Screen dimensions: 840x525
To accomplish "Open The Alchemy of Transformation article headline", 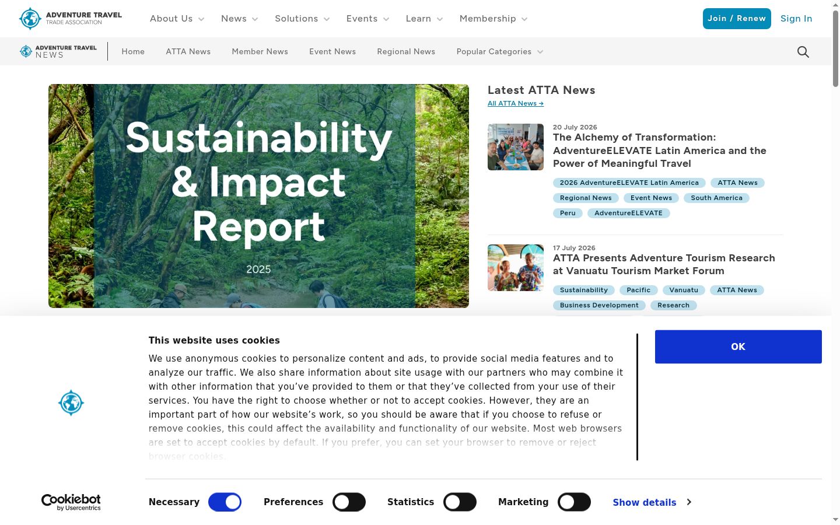I will (660, 150).
